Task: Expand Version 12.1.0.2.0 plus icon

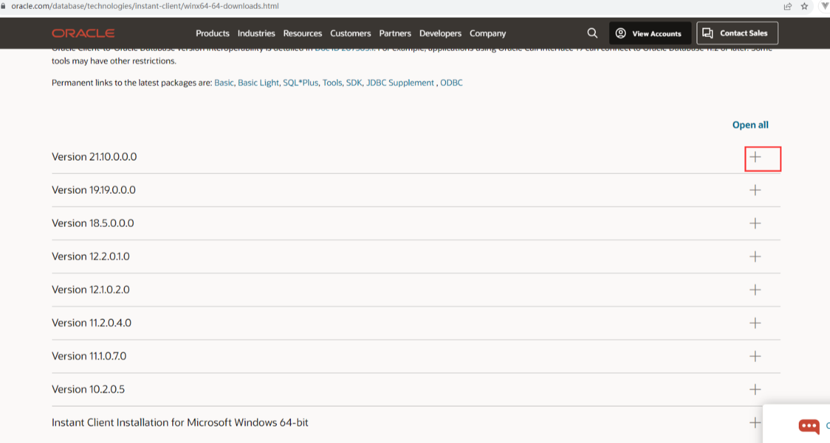Action: [755, 289]
